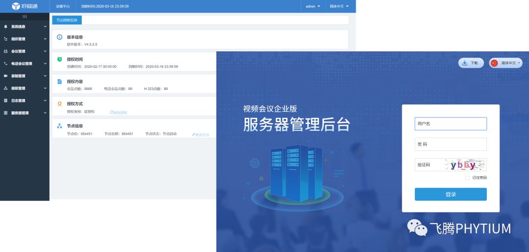Image resolution: width=529 pixels, height=252 pixels.
Task: Click the info icon next to 版本信息
Action: click(x=60, y=37)
